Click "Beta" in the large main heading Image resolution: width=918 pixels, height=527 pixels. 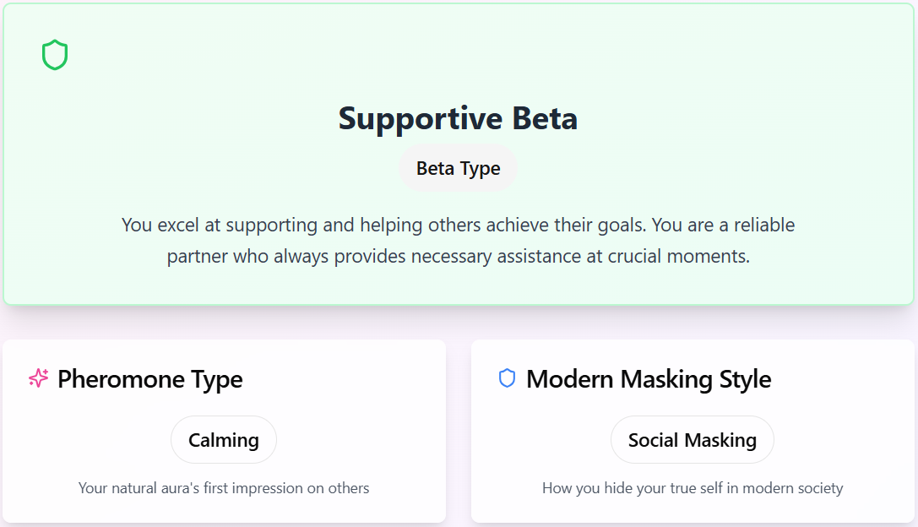545,118
